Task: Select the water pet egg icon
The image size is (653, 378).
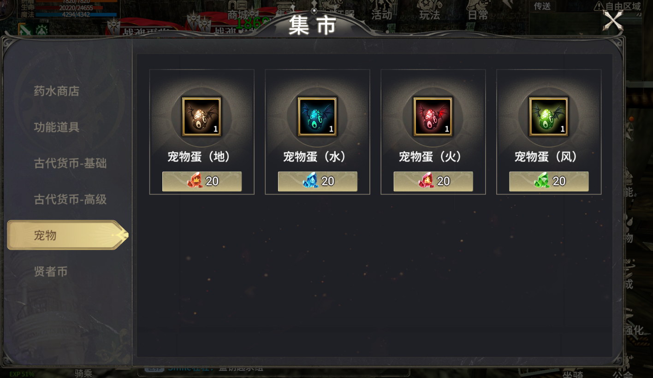Action: 317,117
